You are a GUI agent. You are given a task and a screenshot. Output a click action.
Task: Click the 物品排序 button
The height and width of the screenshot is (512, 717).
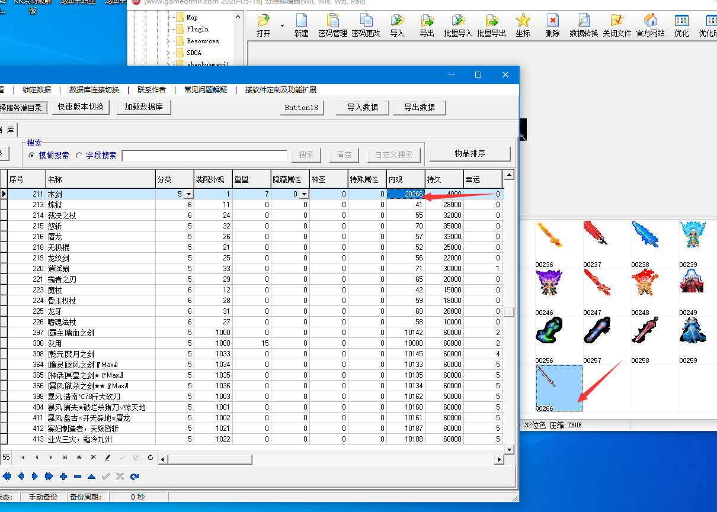tap(470, 154)
